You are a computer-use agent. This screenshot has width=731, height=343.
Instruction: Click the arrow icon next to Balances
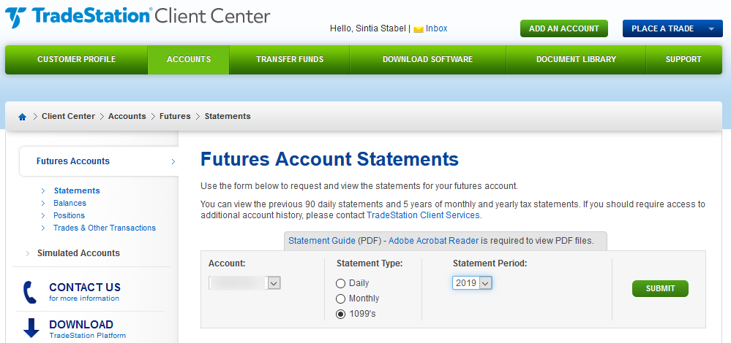tap(43, 203)
